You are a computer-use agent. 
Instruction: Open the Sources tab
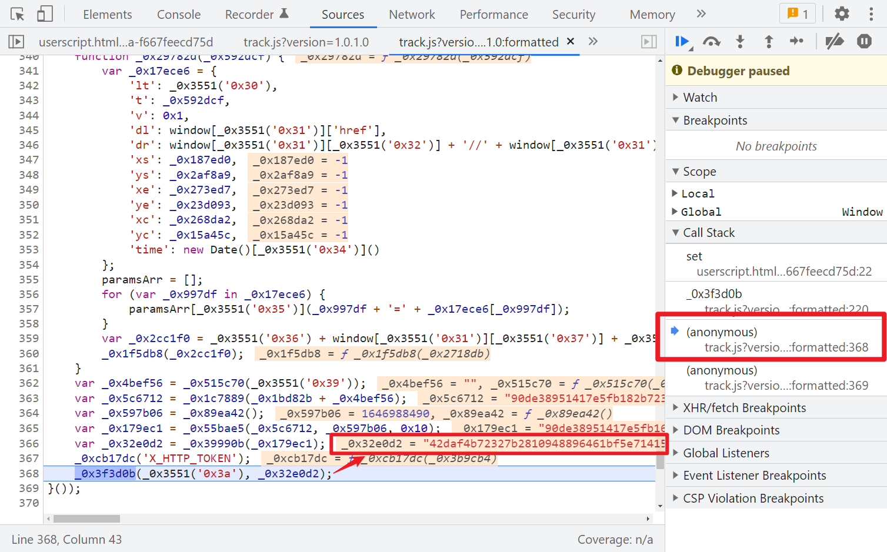pos(343,14)
